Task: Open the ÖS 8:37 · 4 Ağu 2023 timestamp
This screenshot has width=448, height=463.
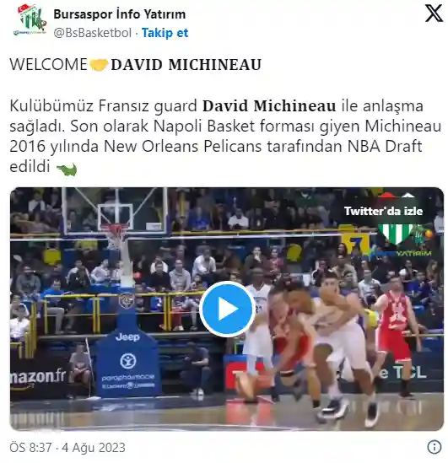Action: click(67, 447)
